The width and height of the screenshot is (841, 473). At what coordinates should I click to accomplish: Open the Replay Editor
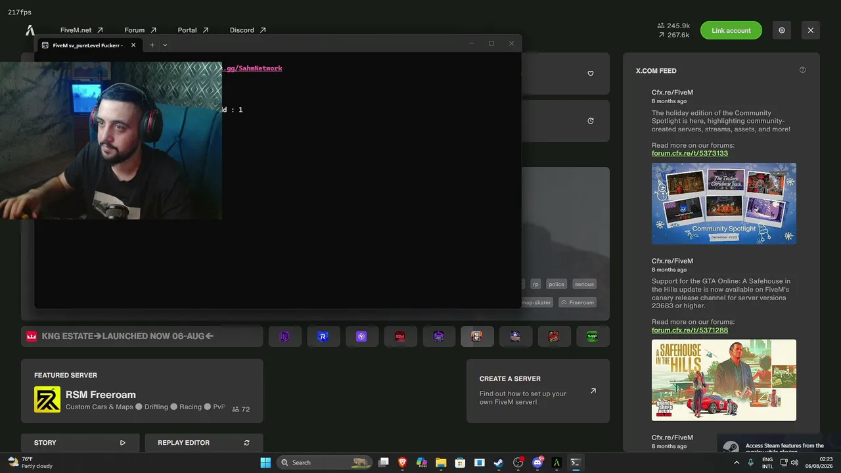[204, 443]
